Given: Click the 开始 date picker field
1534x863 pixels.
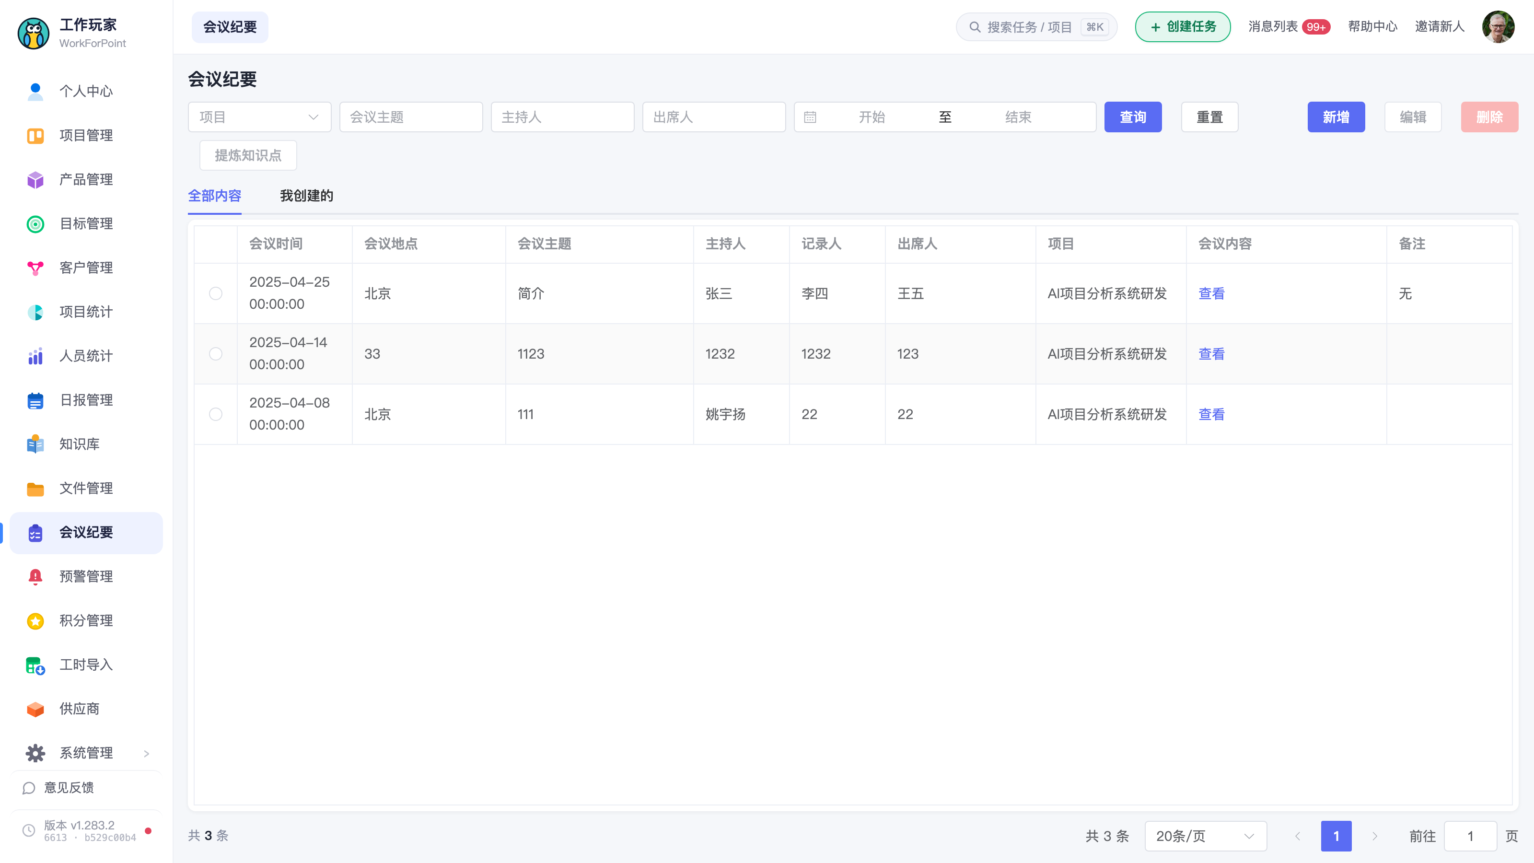Looking at the screenshot, I should click(x=872, y=117).
